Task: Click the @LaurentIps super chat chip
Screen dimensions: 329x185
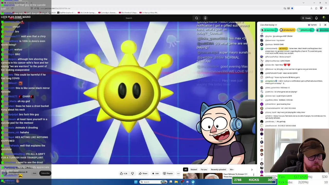Action: tap(269, 30)
